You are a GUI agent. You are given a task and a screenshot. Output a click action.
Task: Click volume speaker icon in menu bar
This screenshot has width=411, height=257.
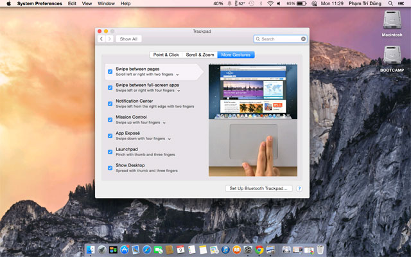279,3
